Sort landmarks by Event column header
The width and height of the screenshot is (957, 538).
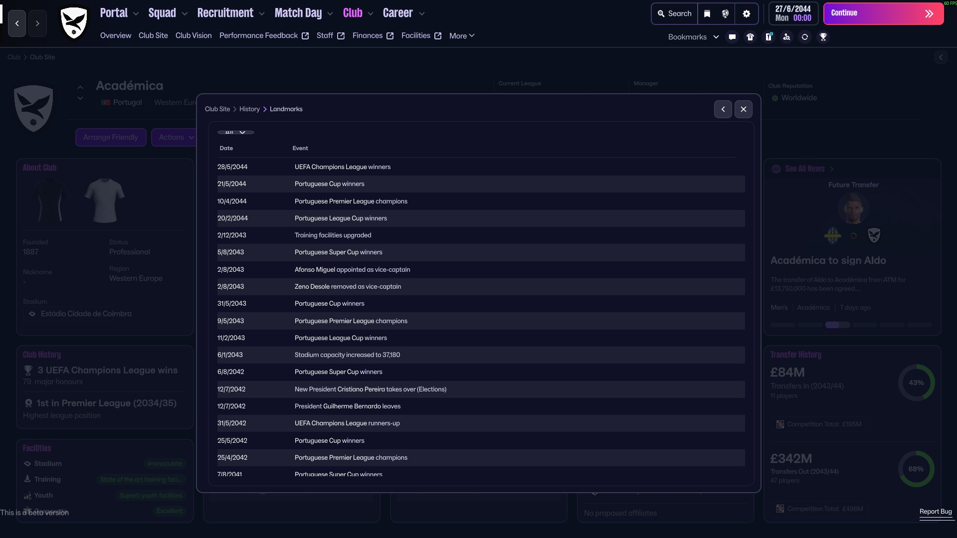[300, 148]
